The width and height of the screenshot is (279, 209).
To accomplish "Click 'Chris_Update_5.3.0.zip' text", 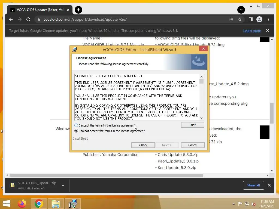I will click(178, 155).
